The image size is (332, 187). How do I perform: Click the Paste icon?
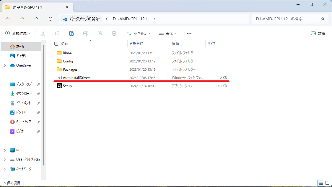pos(71,33)
